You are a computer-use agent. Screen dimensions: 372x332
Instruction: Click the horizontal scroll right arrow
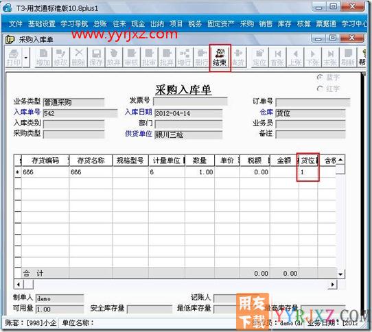pyautogui.click(x=332, y=285)
